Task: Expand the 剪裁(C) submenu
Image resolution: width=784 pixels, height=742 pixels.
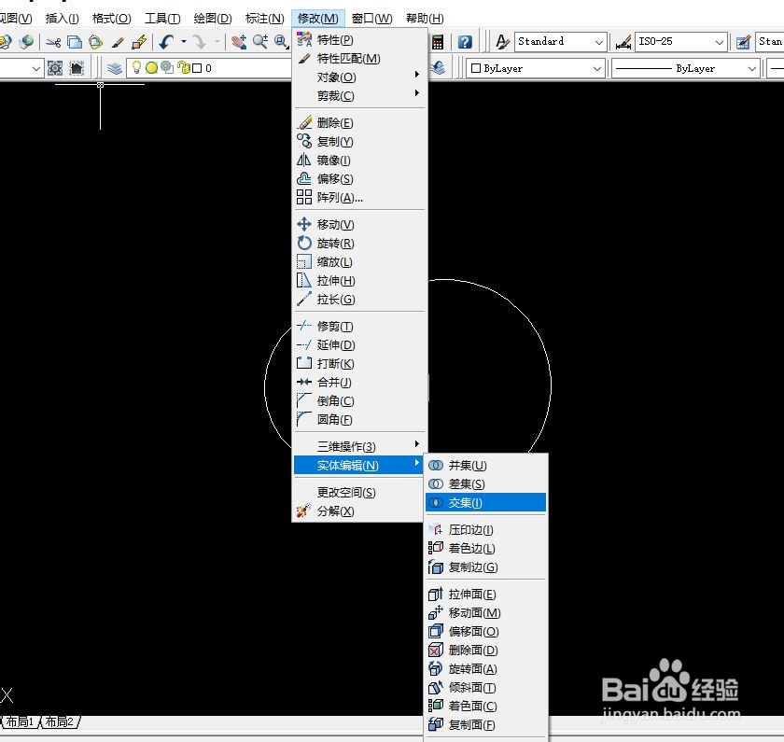Action: pyautogui.click(x=359, y=95)
